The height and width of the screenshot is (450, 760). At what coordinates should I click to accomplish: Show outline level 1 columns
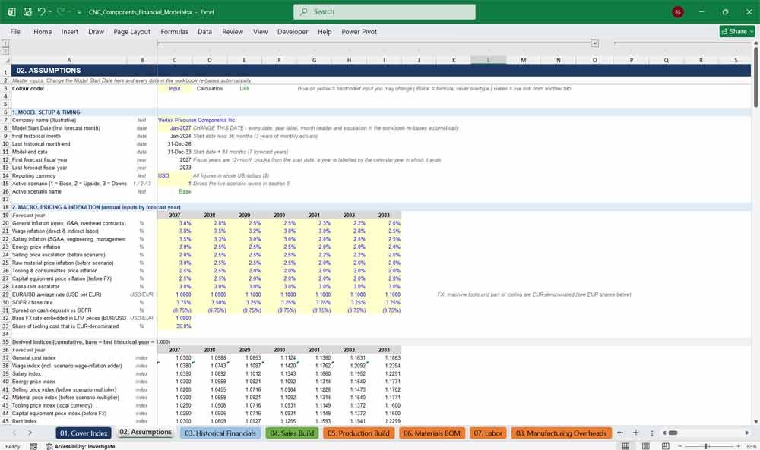(5, 43)
